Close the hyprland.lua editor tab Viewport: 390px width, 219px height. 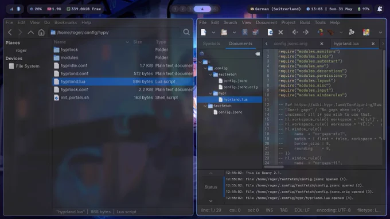coord(373,44)
